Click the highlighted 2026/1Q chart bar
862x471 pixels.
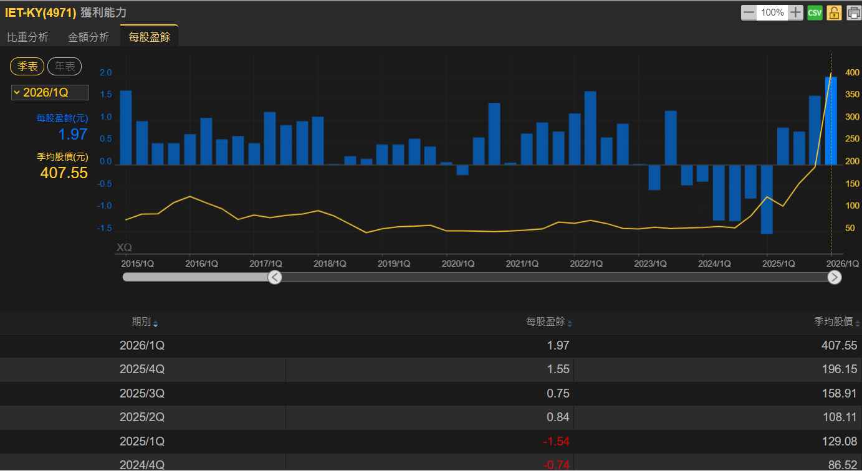click(831, 121)
